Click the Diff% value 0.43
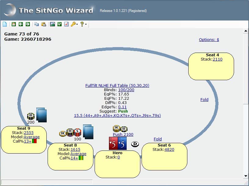 click(122, 103)
